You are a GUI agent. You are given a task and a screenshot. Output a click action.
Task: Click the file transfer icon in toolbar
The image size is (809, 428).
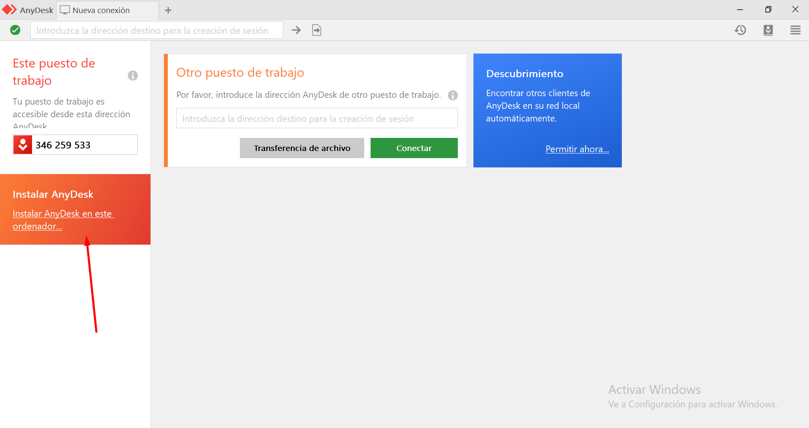pyautogui.click(x=317, y=30)
